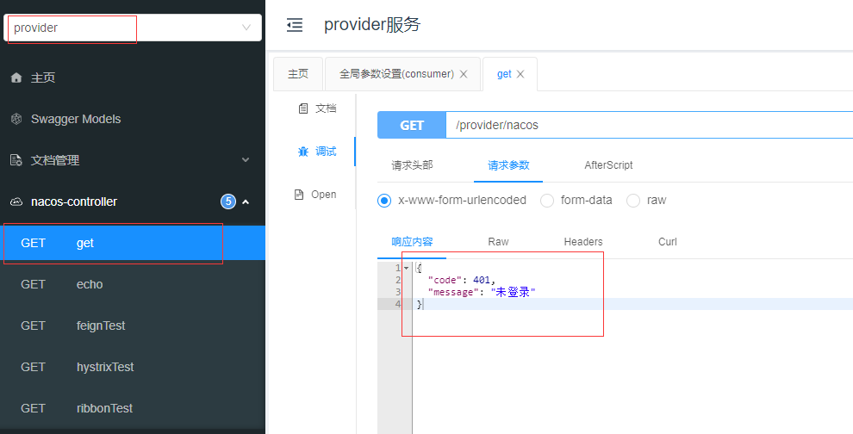
Task: Collapse the nacos-controller group arrow
Action: pyautogui.click(x=246, y=201)
